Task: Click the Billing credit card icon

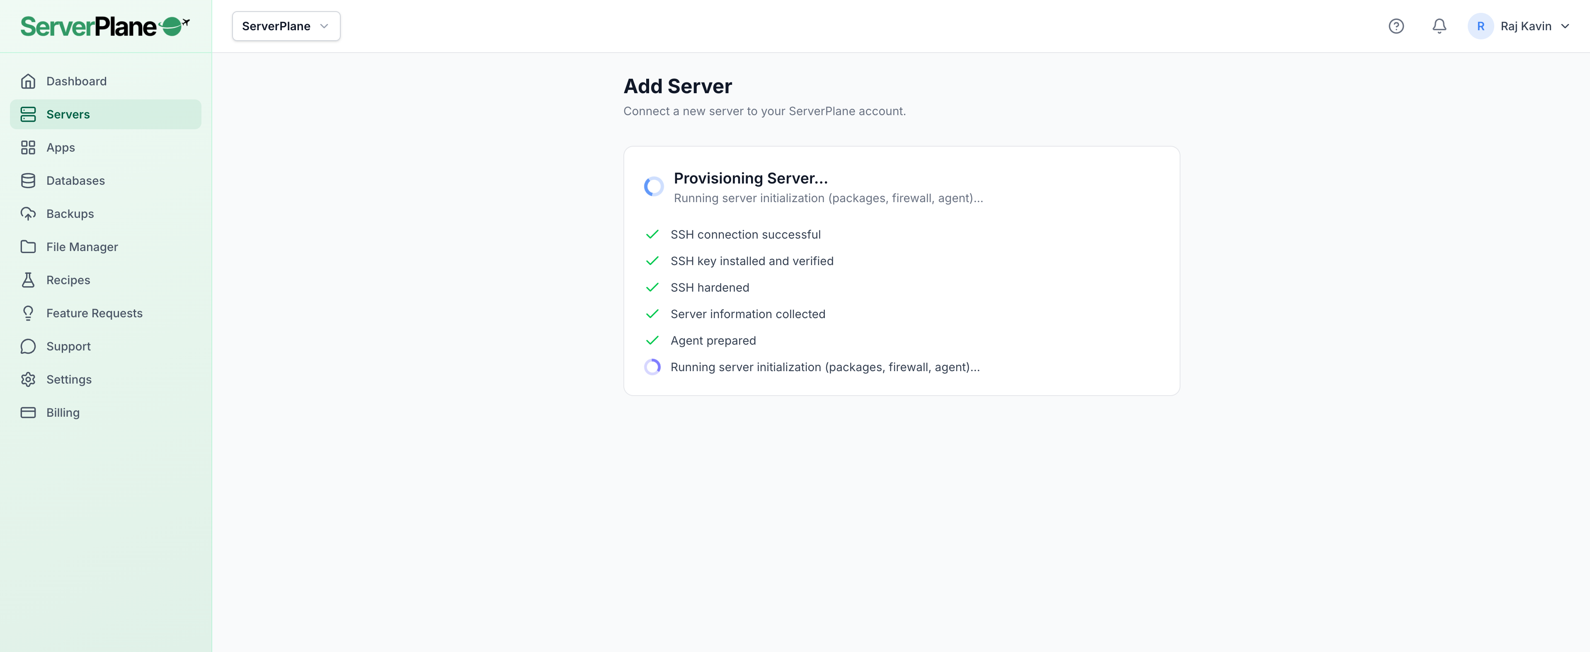Action: pyautogui.click(x=28, y=413)
